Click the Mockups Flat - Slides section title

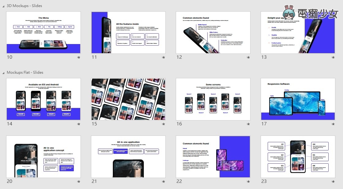tap(24, 72)
